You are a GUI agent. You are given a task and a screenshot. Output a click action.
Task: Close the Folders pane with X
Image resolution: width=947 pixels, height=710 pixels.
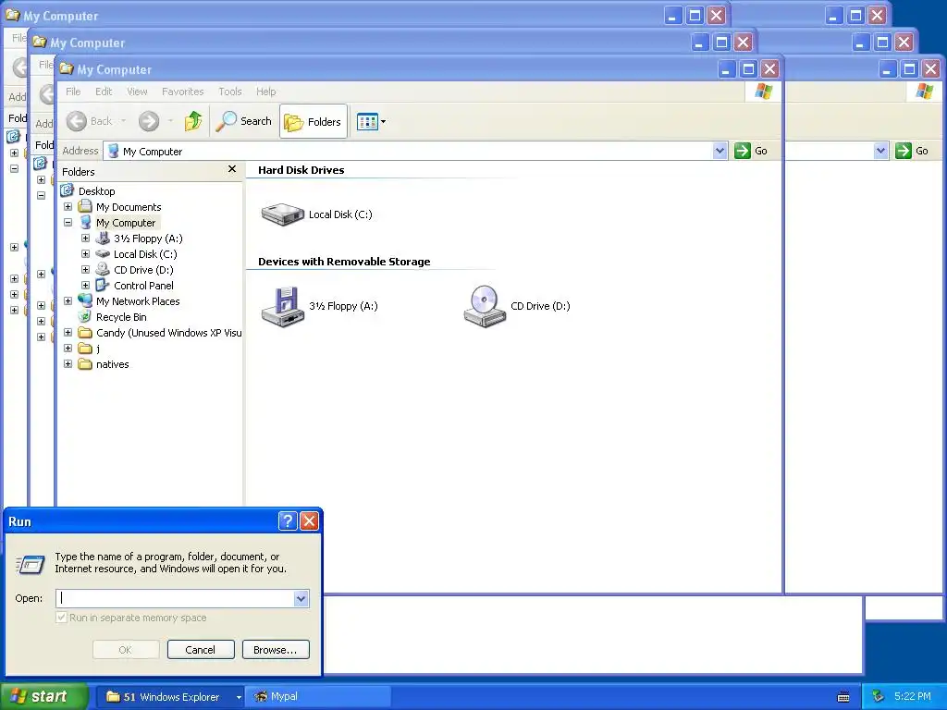[x=232, y=170]
